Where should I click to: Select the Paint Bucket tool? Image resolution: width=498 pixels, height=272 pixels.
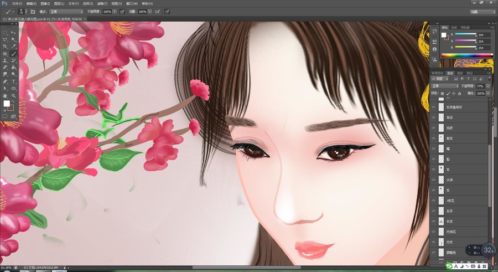coord(13,68)
